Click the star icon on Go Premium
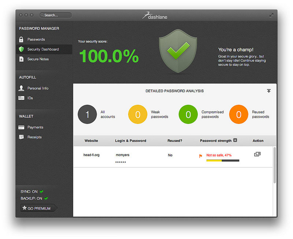The height and width of the screenshot is (239, 293). coord(24,208)
